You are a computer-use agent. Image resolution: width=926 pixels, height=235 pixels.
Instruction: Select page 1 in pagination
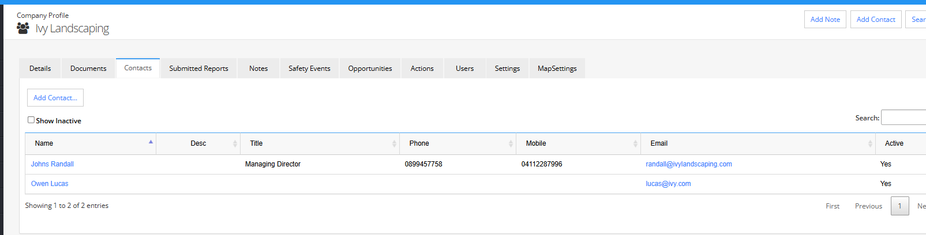(x=899, y=206)
